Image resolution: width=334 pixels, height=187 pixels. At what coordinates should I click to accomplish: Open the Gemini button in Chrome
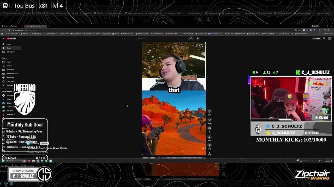click(315, 26)
